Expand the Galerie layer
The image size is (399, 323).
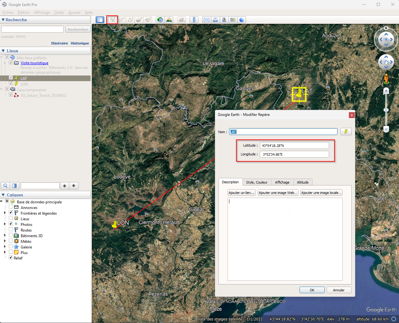click(5, 247)
